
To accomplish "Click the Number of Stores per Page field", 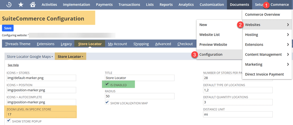I will [x=238, y=78].
